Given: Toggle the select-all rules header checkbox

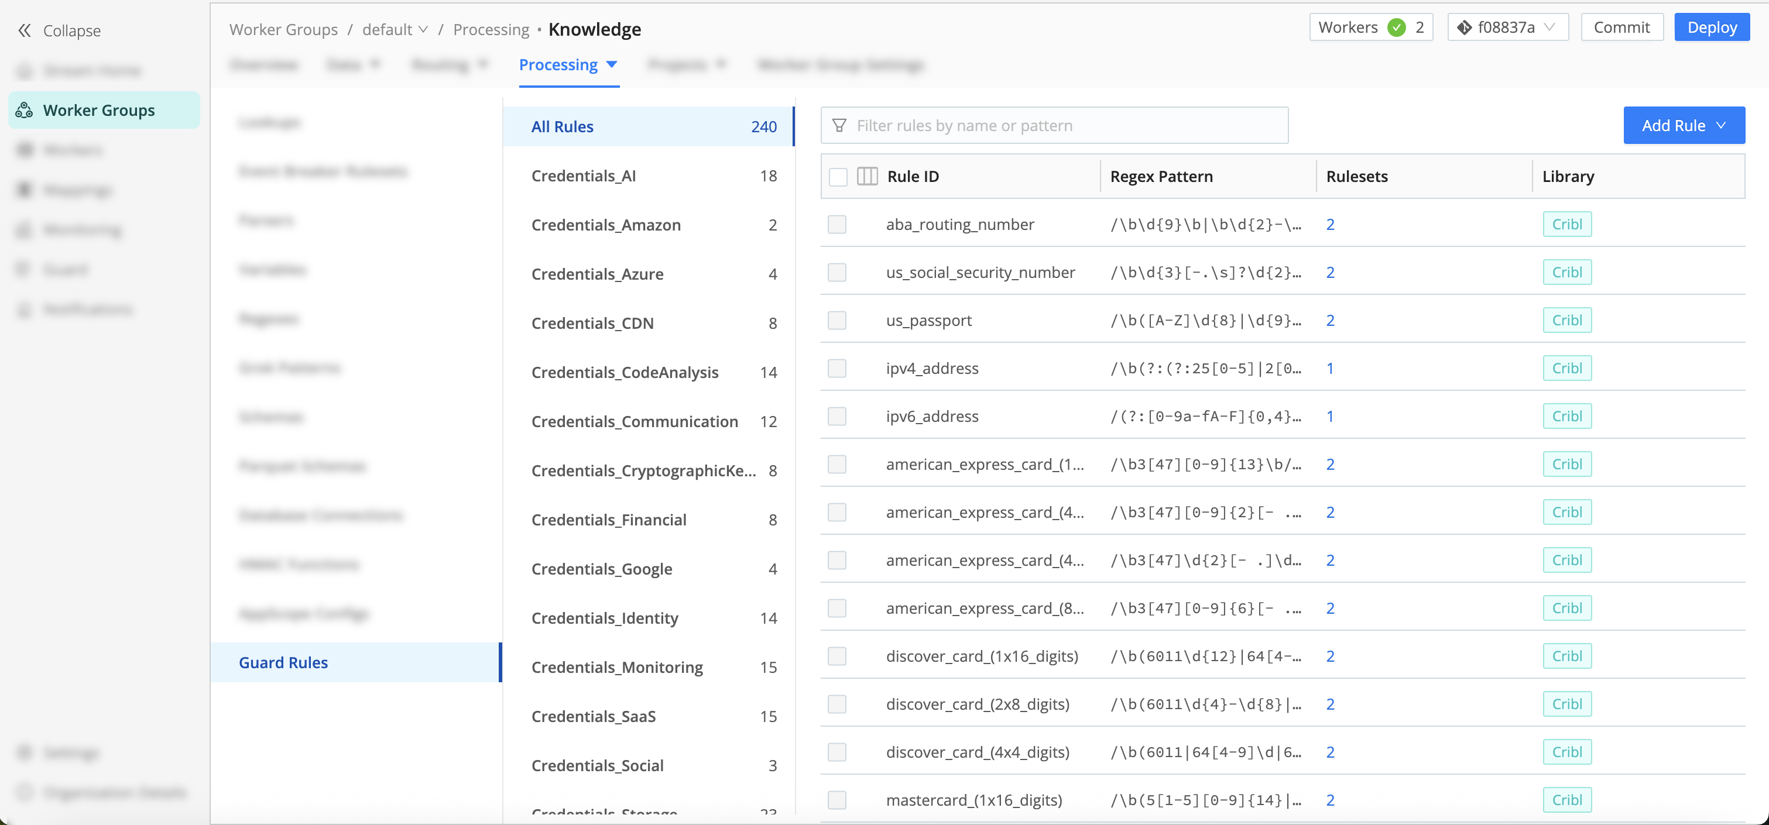Looking at the screenshot, I should point(838,176).
